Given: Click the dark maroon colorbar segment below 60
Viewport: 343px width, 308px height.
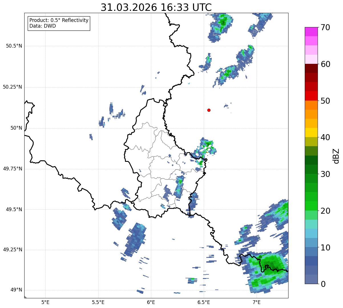Looking at the screenshot, I should click(311, 68).
